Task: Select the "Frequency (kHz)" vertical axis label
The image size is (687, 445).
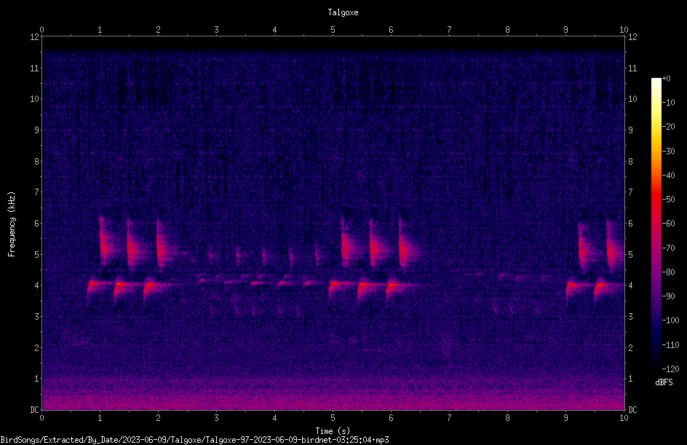Action: click(12, 224)
